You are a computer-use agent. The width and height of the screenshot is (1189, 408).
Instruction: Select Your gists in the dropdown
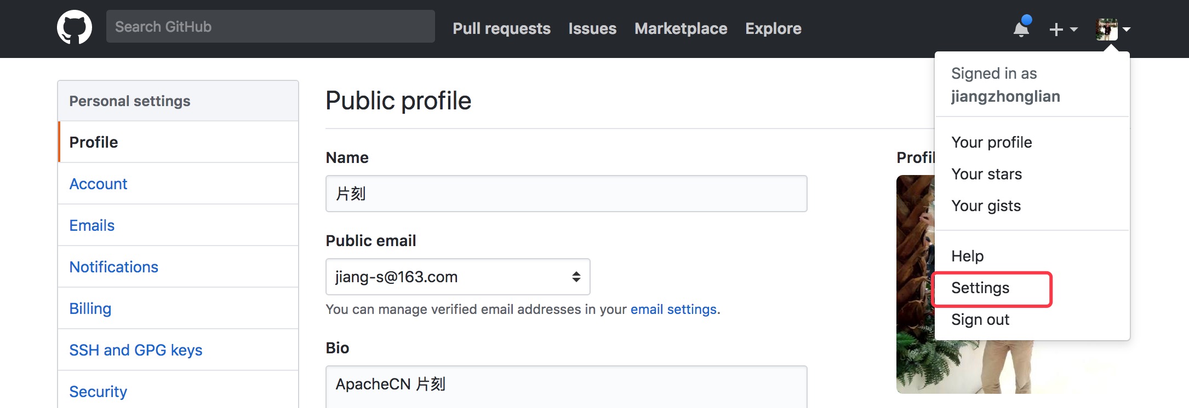tap(986, 206)
